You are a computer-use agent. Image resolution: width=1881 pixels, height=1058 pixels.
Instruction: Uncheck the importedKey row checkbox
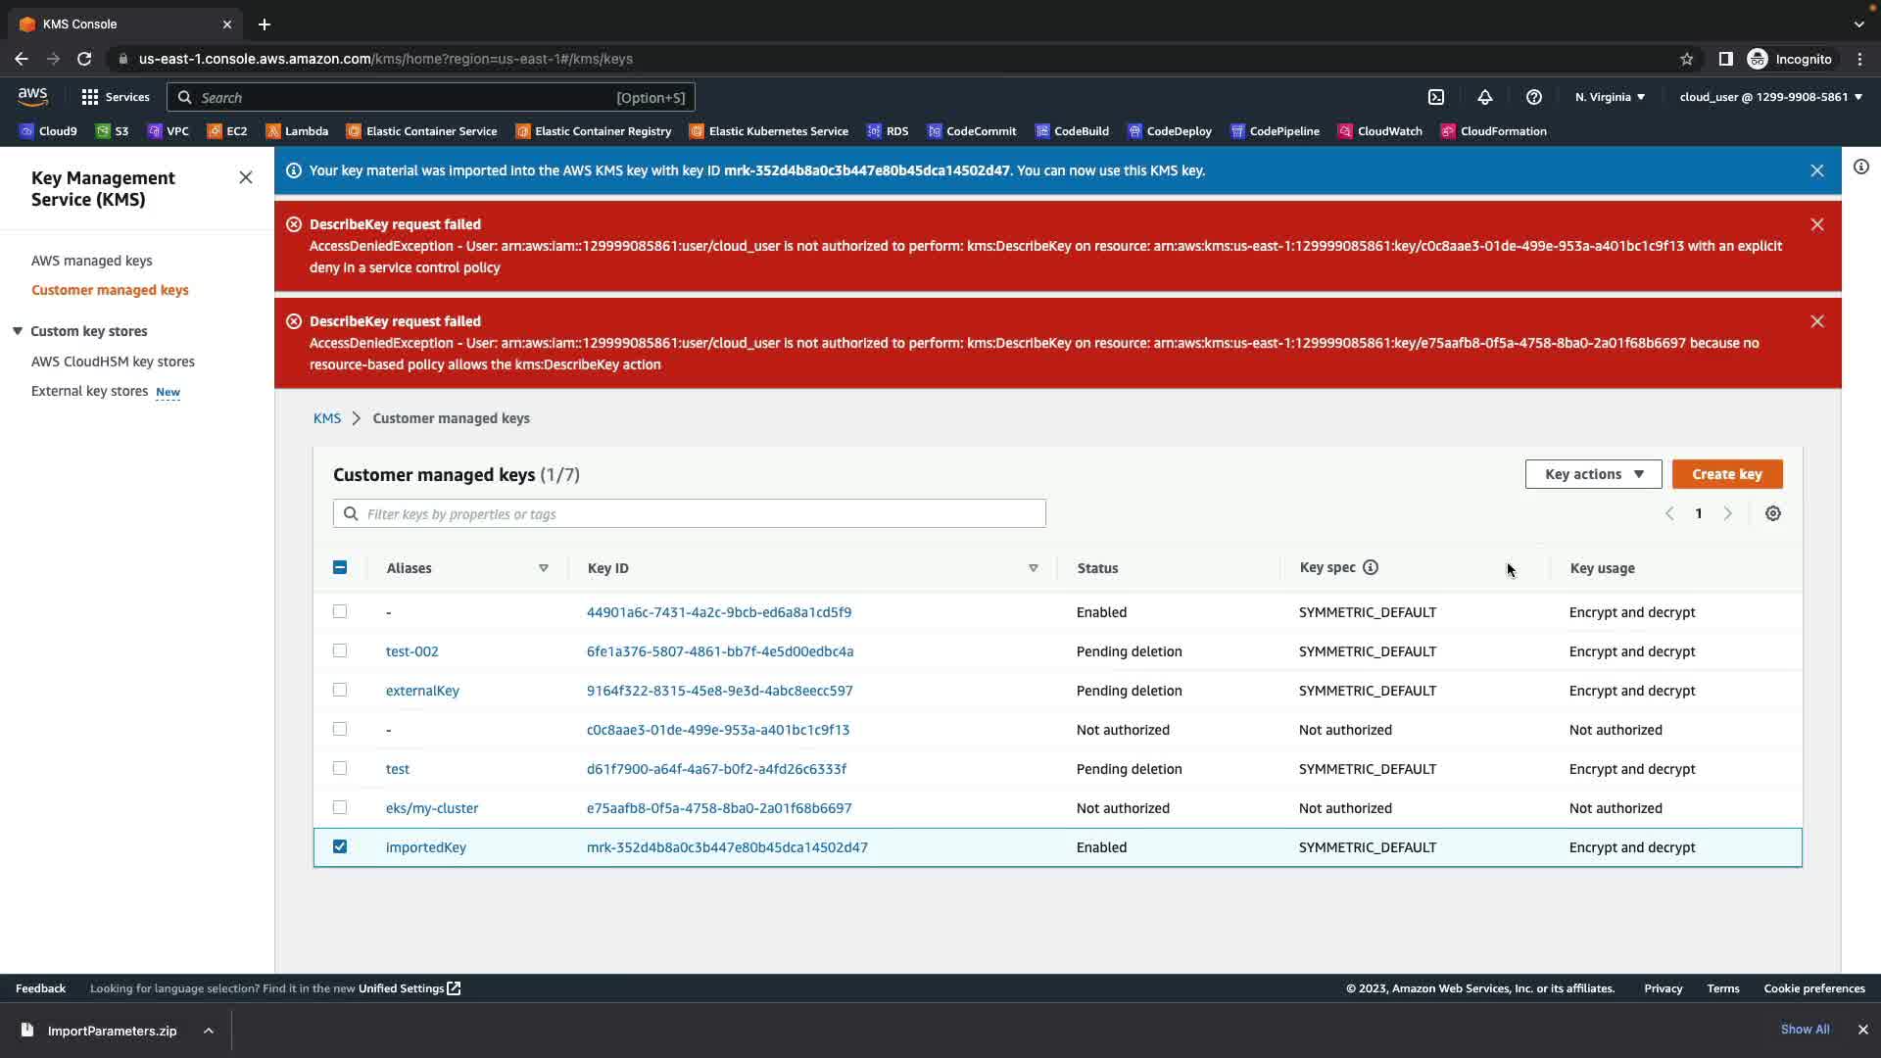pos(340,846)
